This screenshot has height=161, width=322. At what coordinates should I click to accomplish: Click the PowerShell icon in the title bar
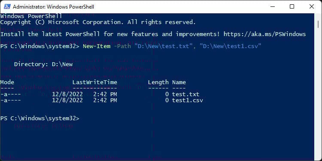7,6
